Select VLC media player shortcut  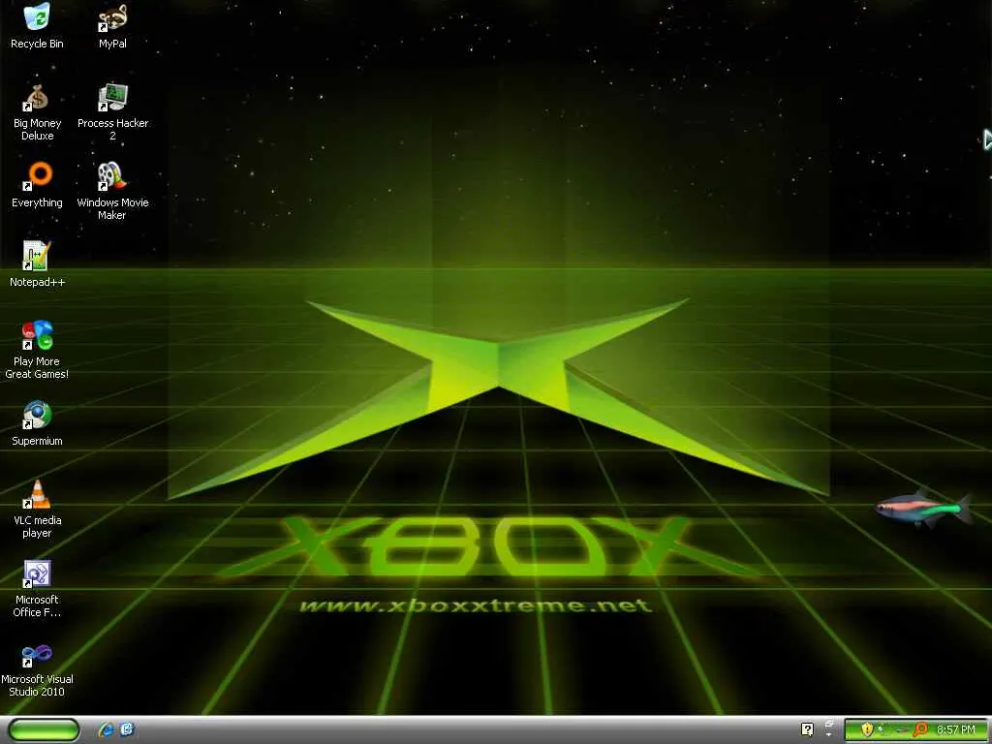pyautogui.click(x=38, y=509)
